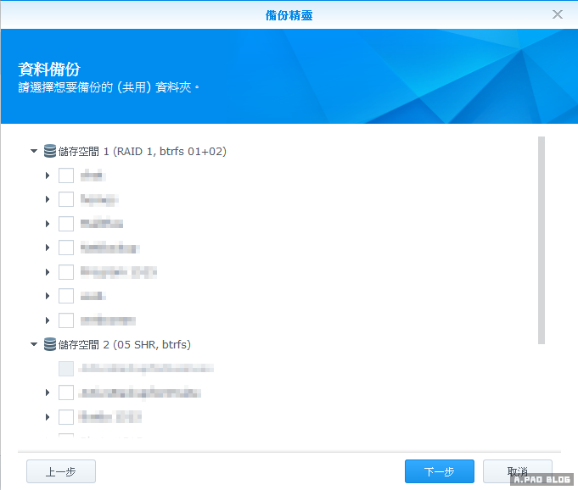Close the 備份精靈 wizard with the X
This screenshot has width=578, height=490.
(558, 14)
